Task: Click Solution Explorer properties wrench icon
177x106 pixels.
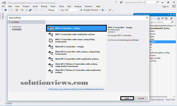Action: pyautogui.click(x=171, y=19)
